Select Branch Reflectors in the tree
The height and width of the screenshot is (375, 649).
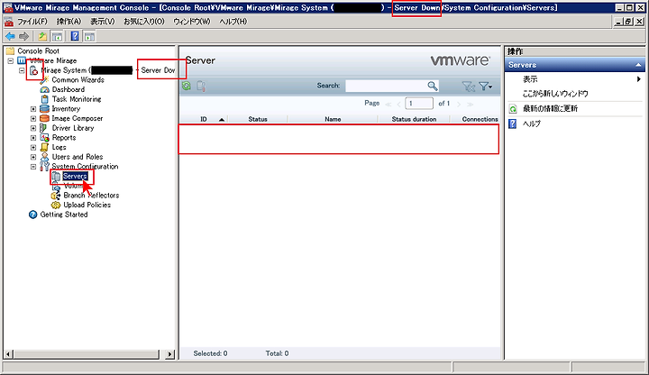click(x=91, y=196)
